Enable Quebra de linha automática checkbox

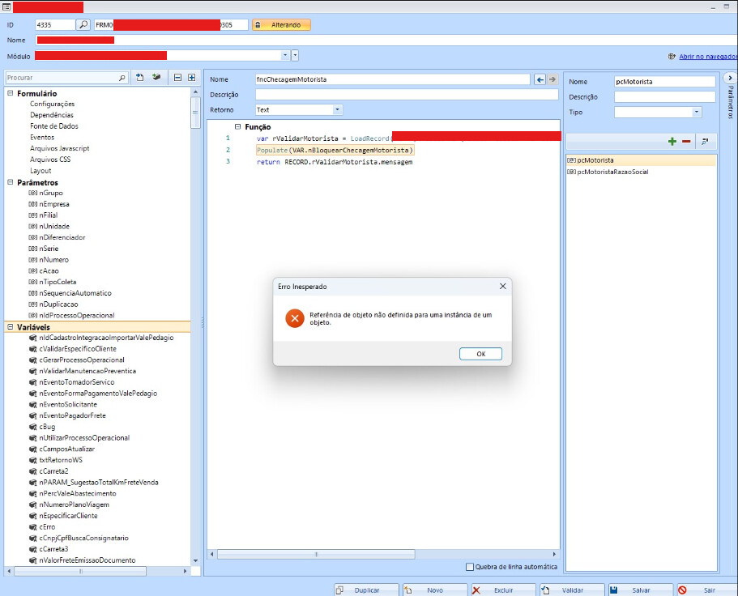pyautogui.click(x=471, y=567)
